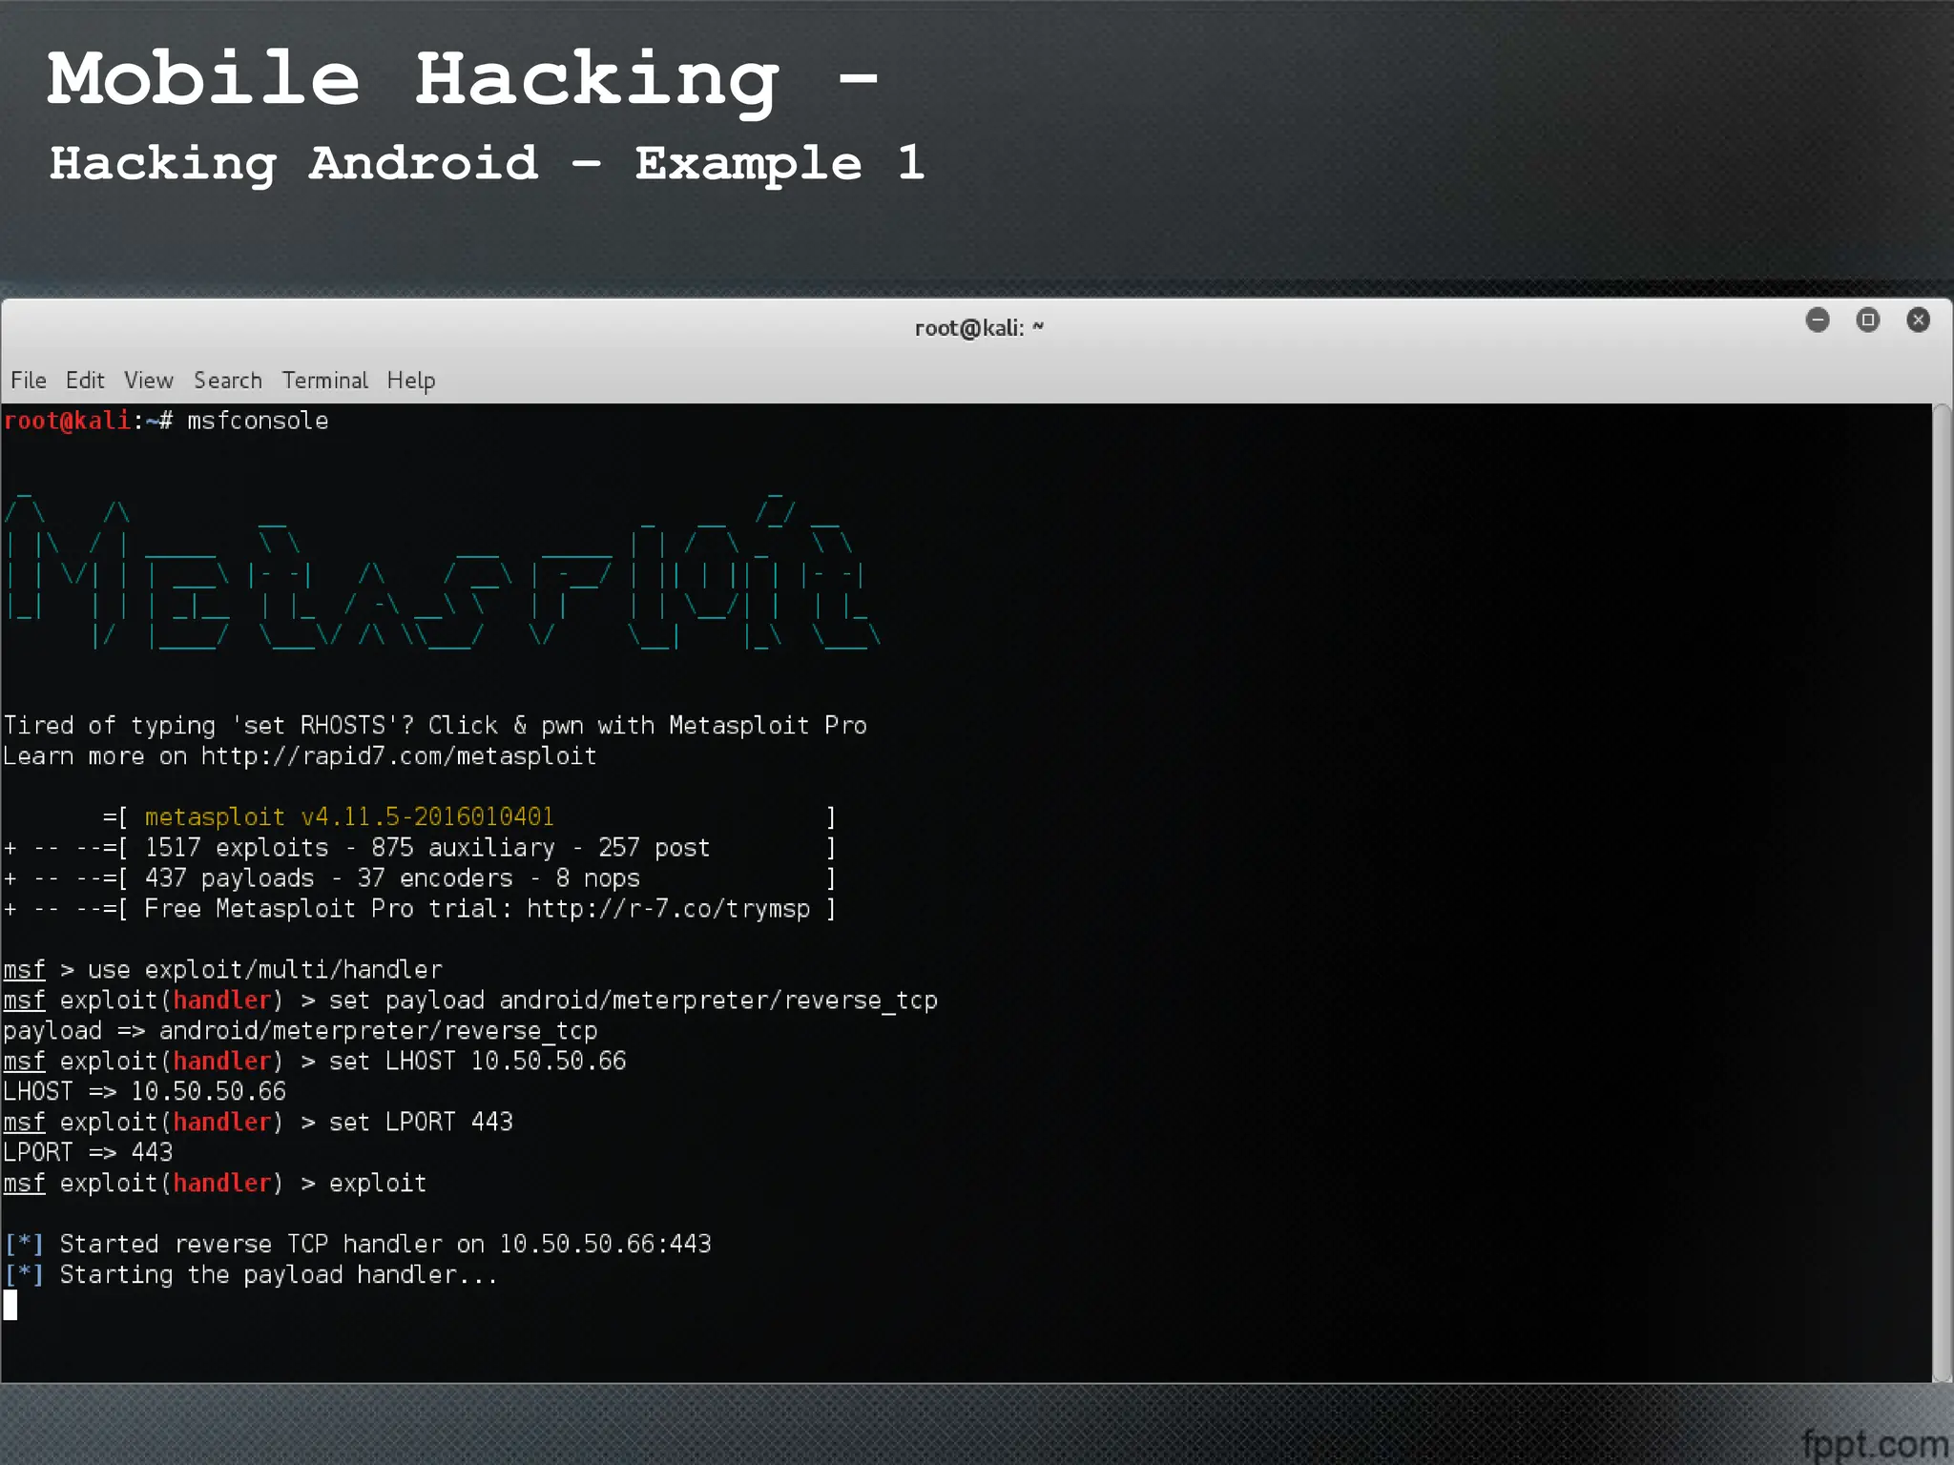Image resolution: width=1954 pixels, height=1465 pixels.
Task: Maximize the root@kali terminal window
Action: (1868, 320)
